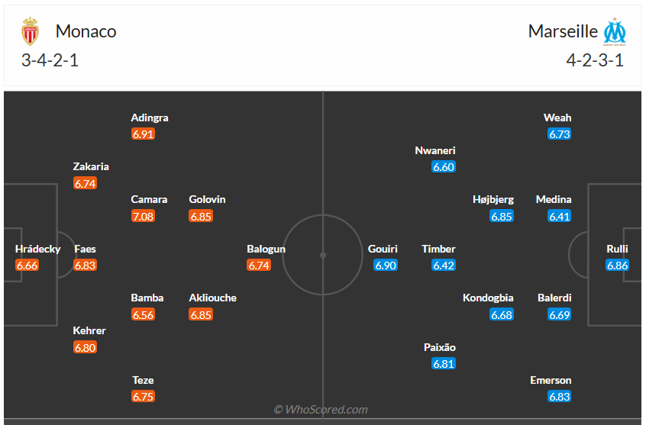Viewport: 646px width, 425px height.
Task: Click Gouiri's 6.90 rating badge
Action: [386, 266]
